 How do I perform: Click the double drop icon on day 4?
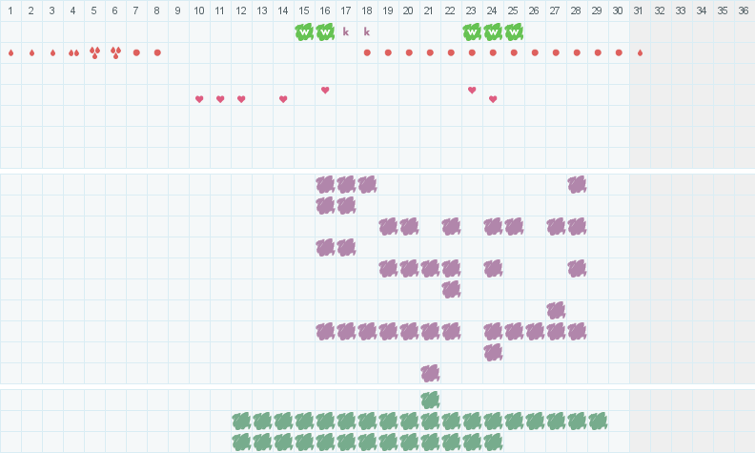(x=73, y=52)
